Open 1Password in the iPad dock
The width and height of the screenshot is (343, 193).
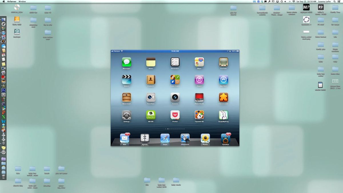click(x=185, y=138)
